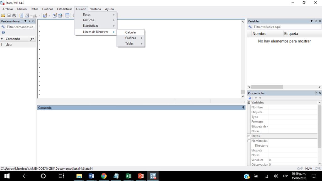The height and width of the screenshot is (181, 322).
Task: Click results window scroll up arrow
Action: pyautogui.click(x=243, y=22)
